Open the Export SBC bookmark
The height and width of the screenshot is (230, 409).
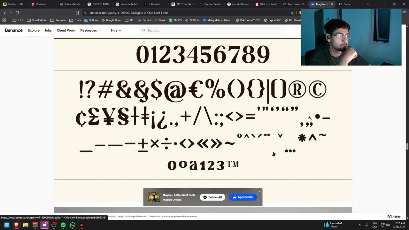point(273,20)
